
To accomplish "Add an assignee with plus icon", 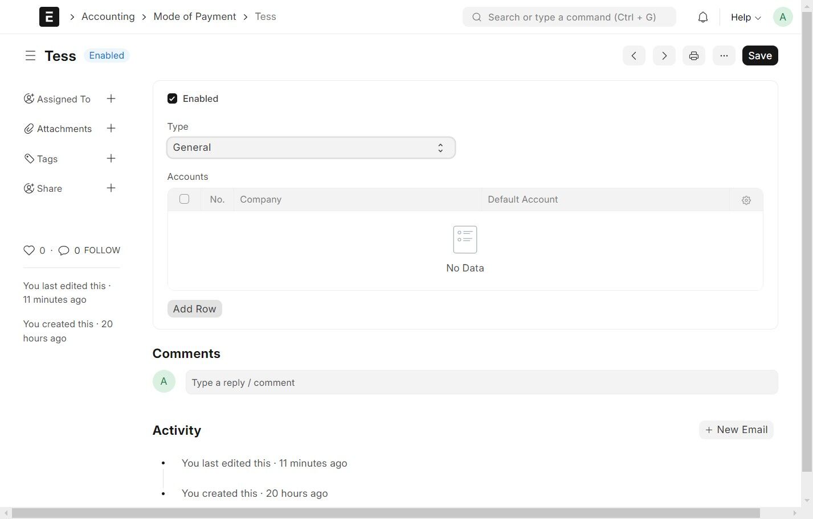I will pos(111,99).
